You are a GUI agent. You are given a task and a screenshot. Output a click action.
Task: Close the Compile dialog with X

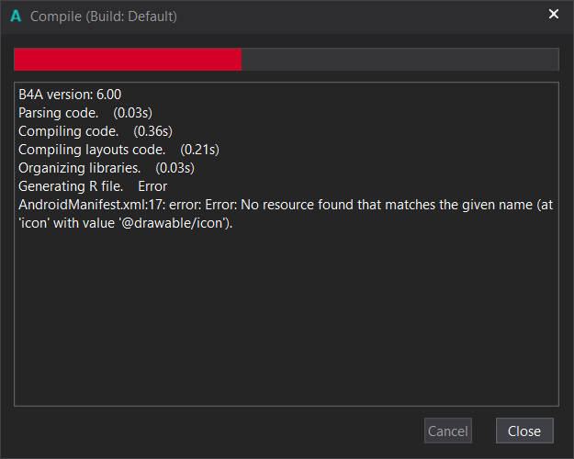click(x=554, y=15)
